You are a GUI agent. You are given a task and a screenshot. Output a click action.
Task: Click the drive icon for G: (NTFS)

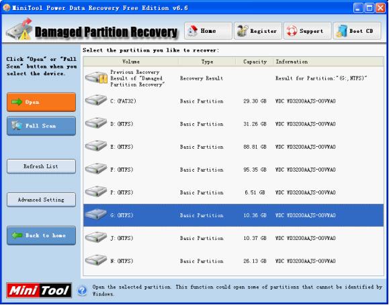pos(96,215)
